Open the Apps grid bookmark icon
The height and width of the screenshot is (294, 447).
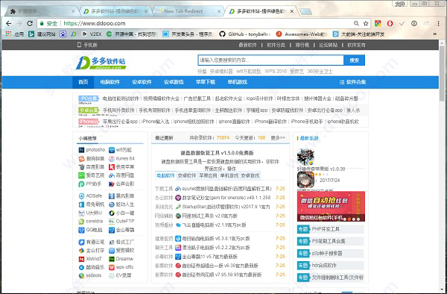pos(8,34)
